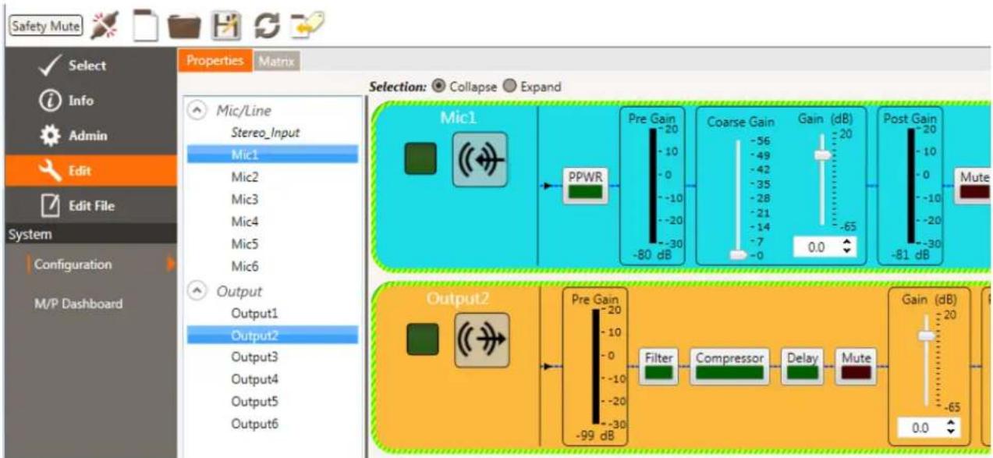Click the System section header

pyautogui.click(x=89, y=233)
